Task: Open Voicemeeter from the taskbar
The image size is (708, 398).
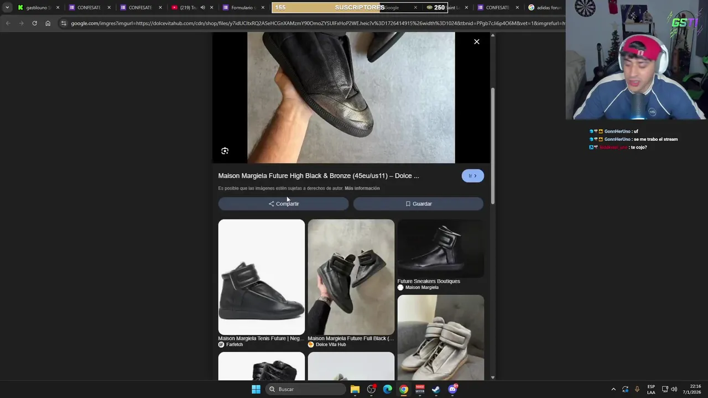Action: click(420, 389)
